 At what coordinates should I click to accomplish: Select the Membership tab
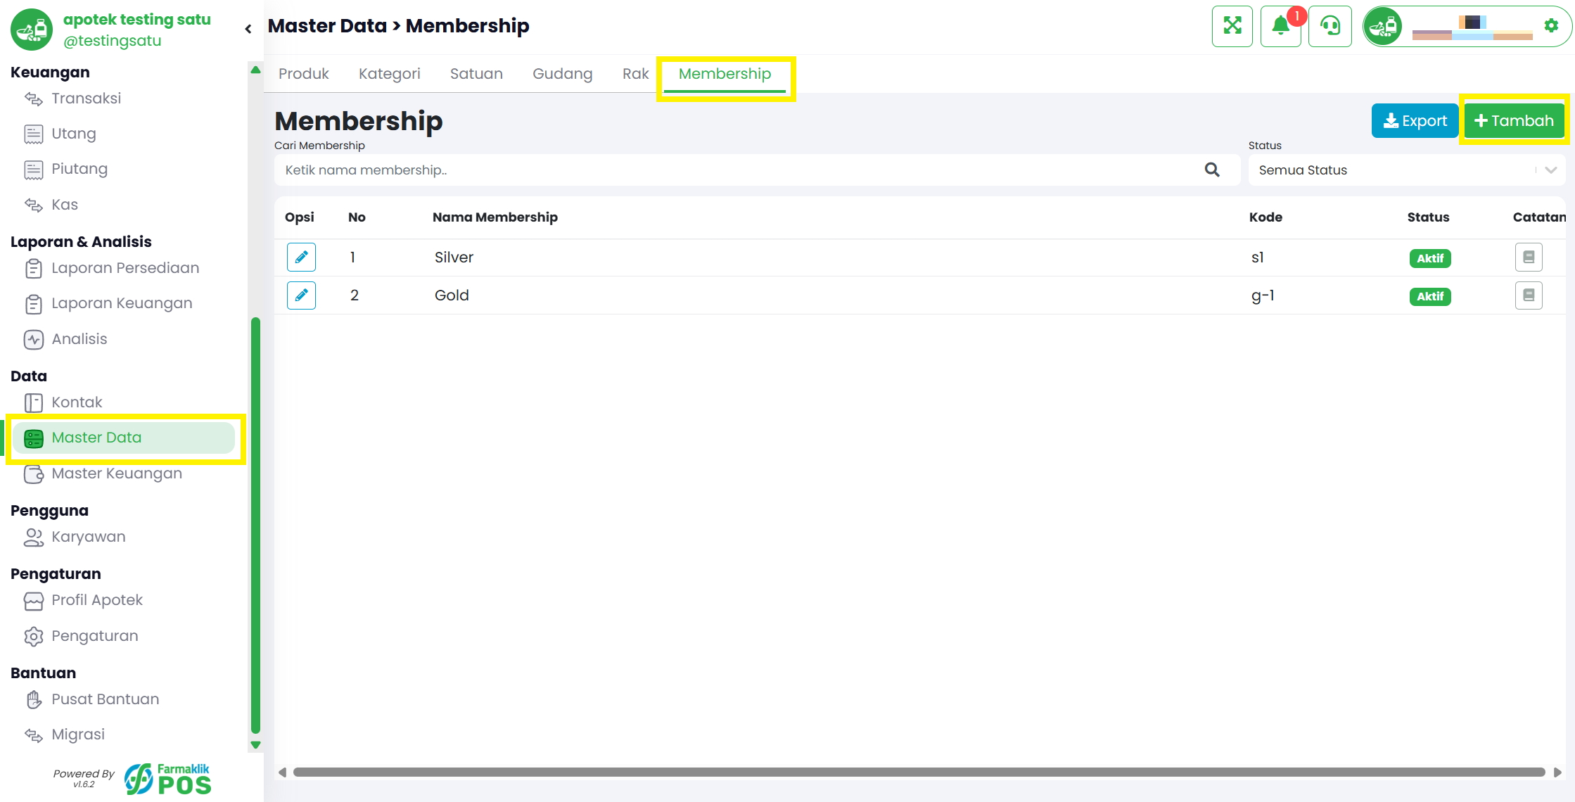(725, 74)
